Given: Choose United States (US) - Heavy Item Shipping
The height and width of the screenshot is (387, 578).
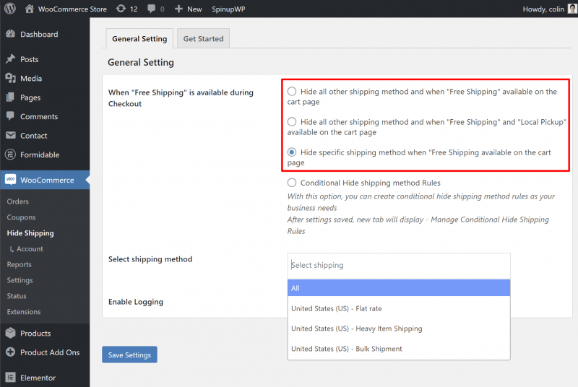Looking at the screenshot, I should point(399,329).
